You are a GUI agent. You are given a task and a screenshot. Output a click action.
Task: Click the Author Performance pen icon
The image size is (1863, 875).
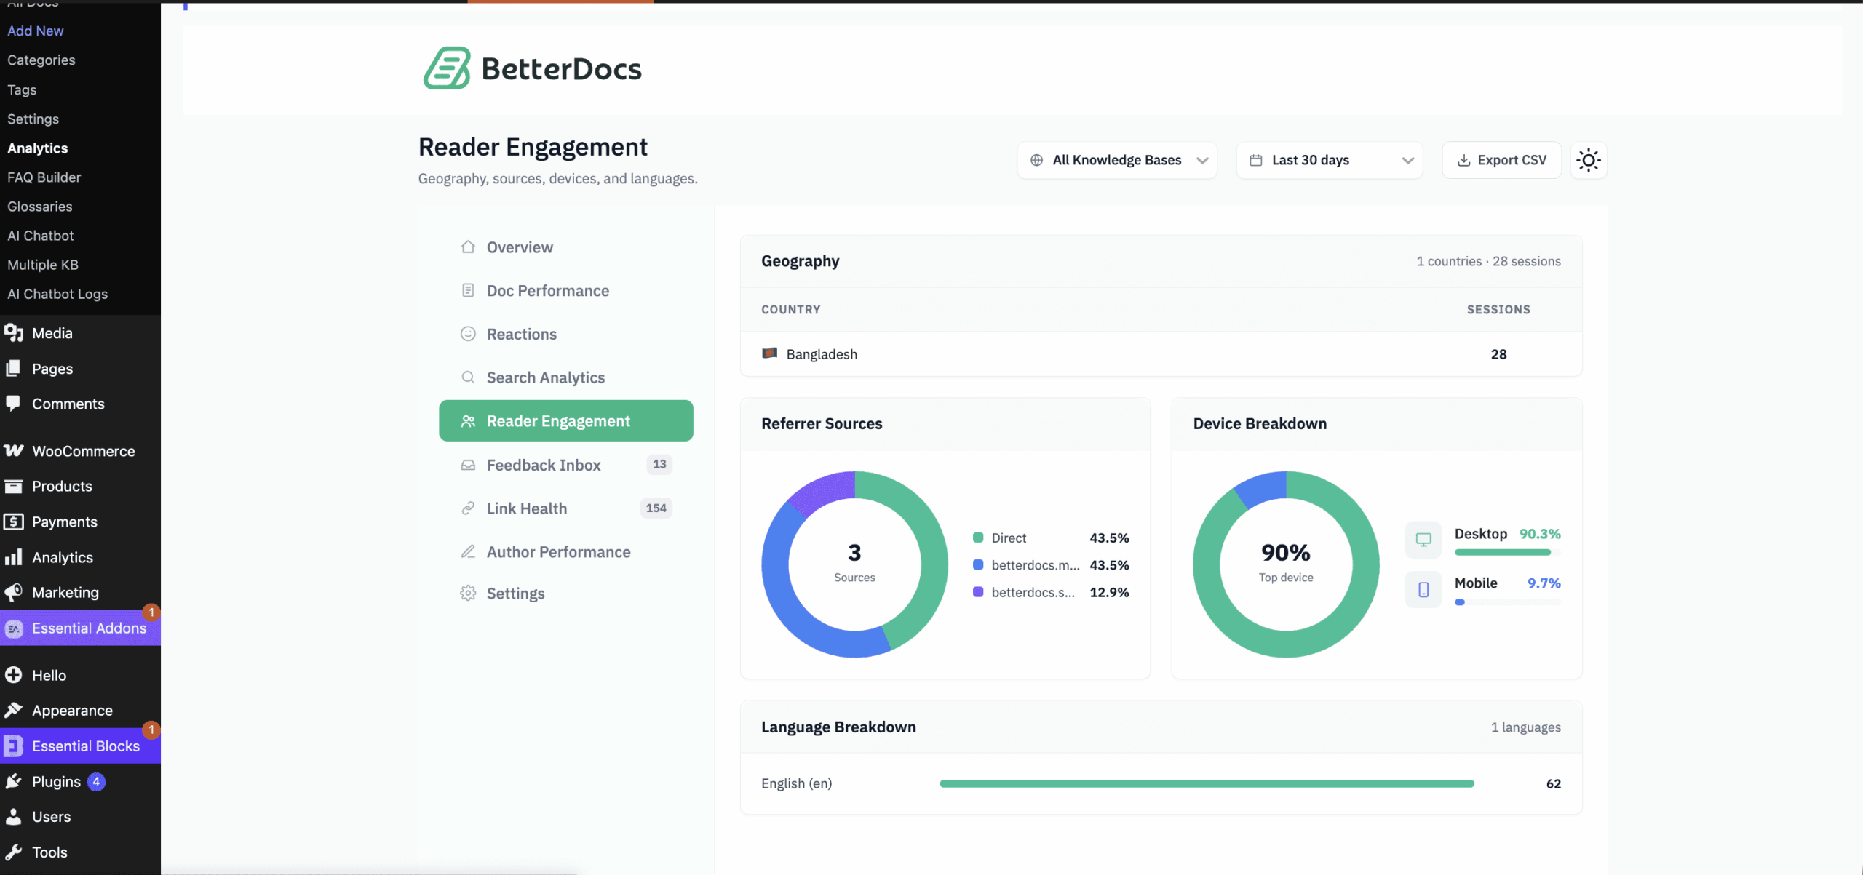coord(468,552)
